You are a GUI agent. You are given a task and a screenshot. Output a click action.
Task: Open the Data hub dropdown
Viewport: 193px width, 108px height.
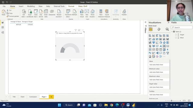pyautogui.click(x=36, y=13)
